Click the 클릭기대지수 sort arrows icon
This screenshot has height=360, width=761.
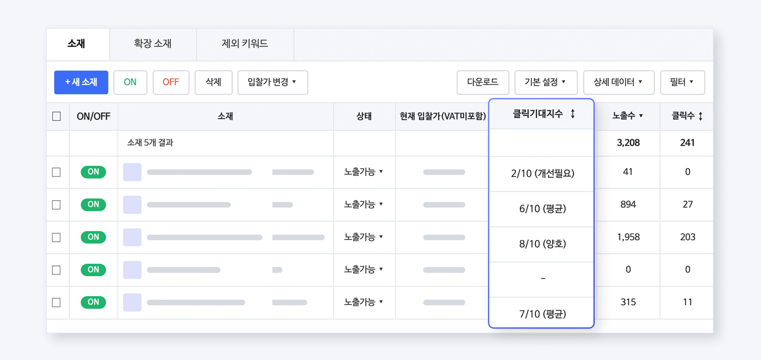click(x=573, y=114)
